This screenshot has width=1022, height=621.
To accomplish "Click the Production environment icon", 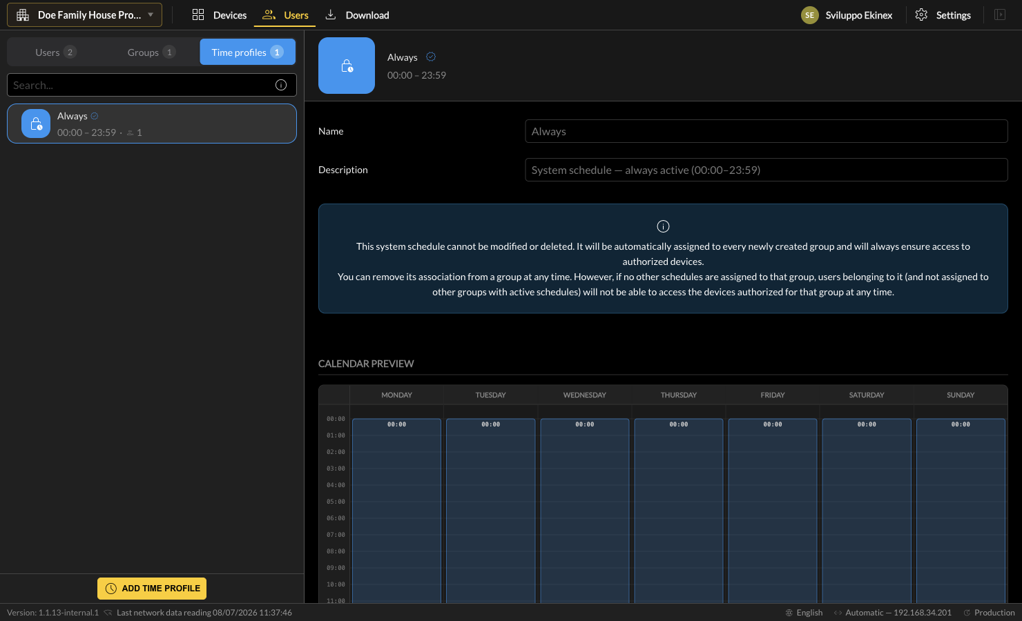I will pyautogui.click(x=967, y=613).
